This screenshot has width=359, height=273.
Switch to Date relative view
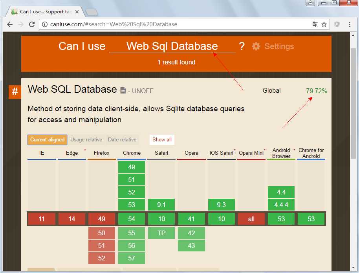[122, 140]
